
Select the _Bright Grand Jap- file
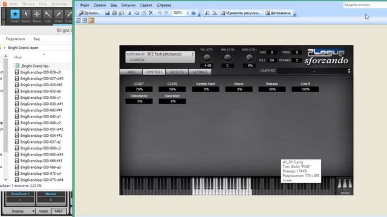(35, 66)
